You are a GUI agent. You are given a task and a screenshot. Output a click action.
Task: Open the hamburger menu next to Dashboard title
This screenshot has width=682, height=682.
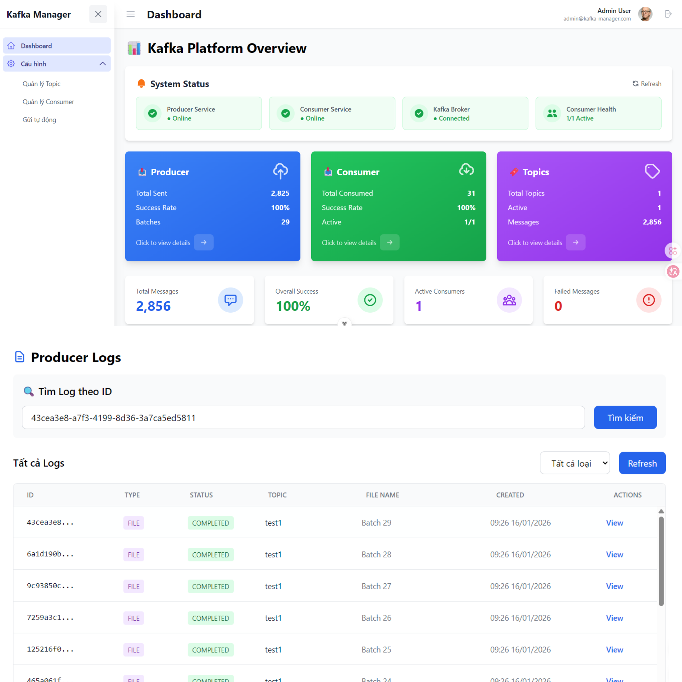point(130,14)
